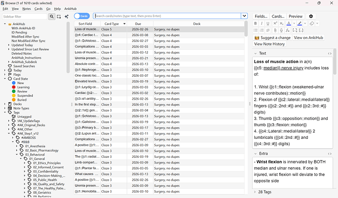Collapse the Text field section
The height and width of the screenshot is (198, 338).
pos(255,53)
